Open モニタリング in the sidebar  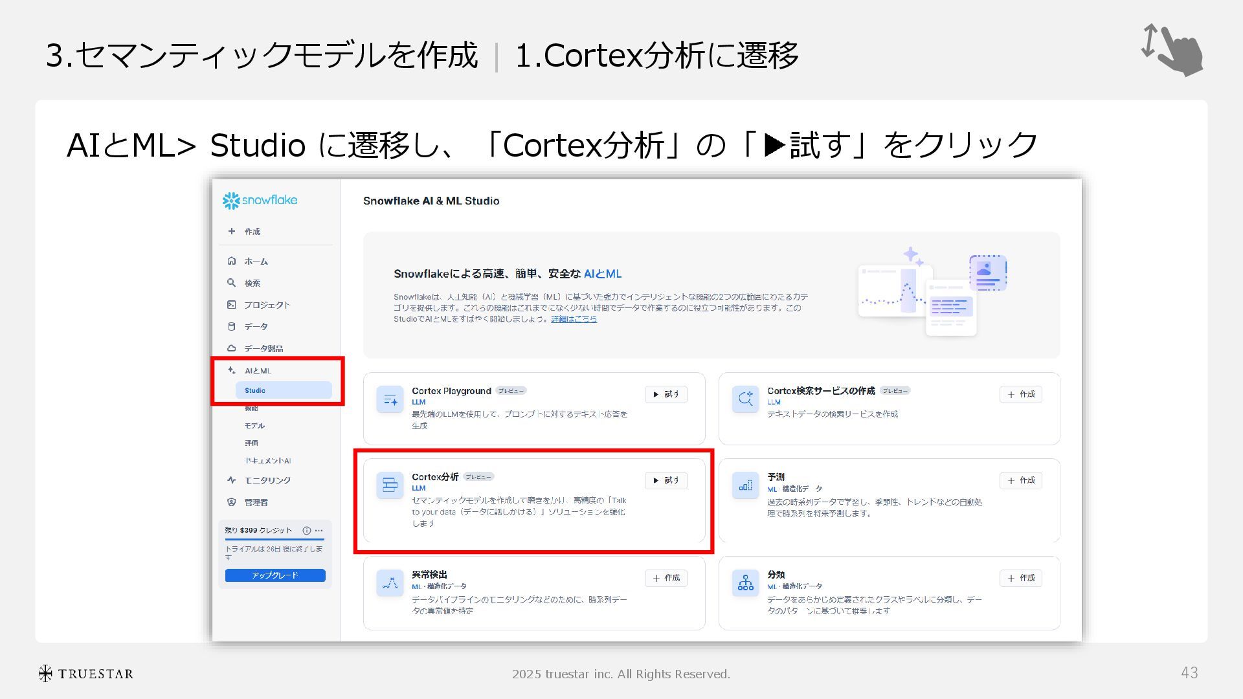click(x=267, y=480)
